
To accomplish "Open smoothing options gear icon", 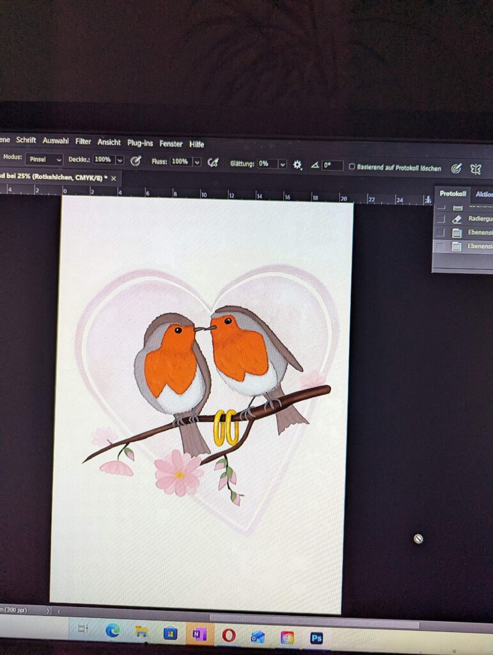I will coord(297,165).
